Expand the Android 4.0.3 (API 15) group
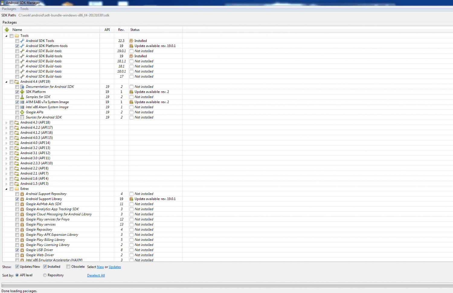The width and height of the screenshot is (453, 293). click(6, 138)
